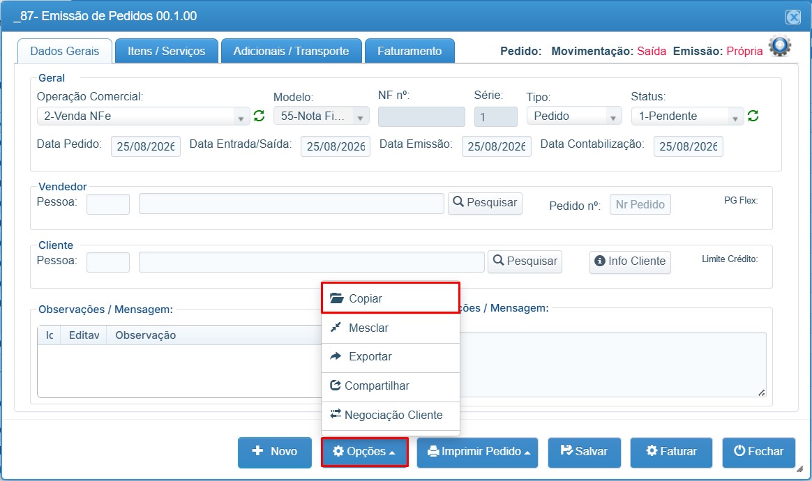
Task: Click the textarea resize handle
Action: [x=761, y=393]
